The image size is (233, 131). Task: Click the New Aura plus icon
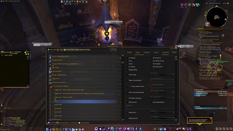point(48,49)
